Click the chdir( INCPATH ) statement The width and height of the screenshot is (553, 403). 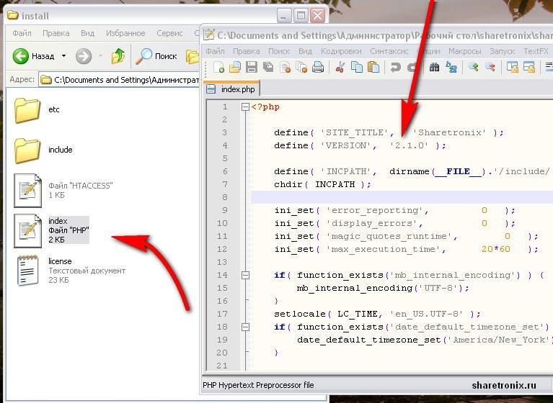322,184
